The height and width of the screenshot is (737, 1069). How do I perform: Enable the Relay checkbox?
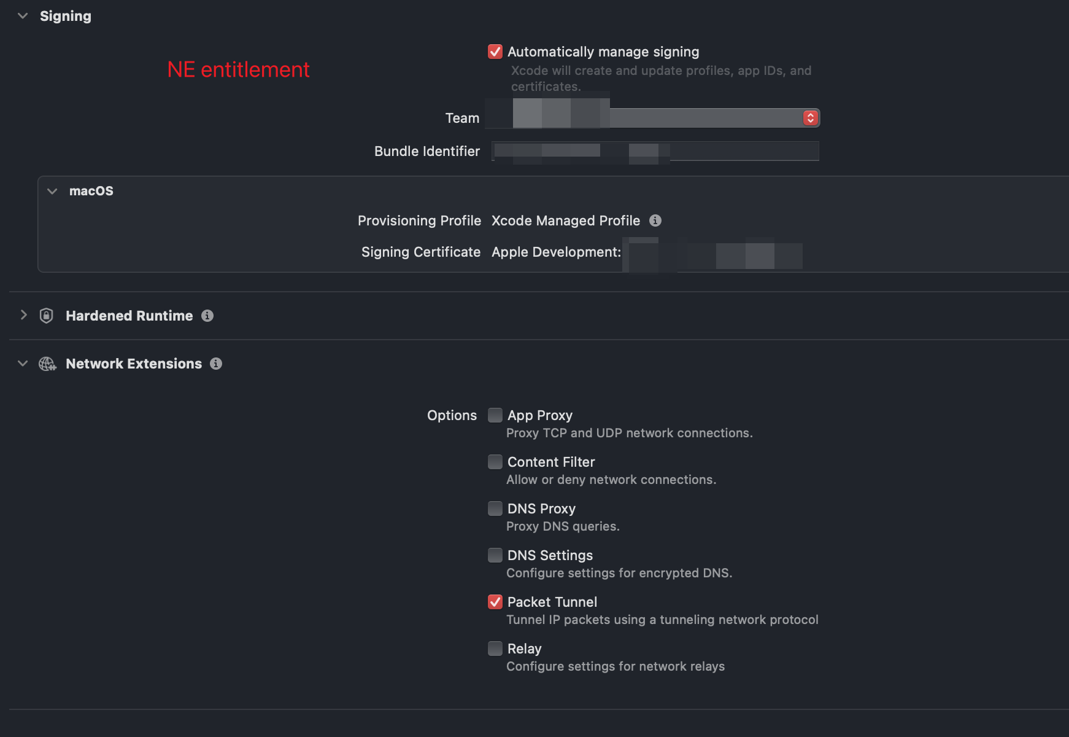point(495,649)
